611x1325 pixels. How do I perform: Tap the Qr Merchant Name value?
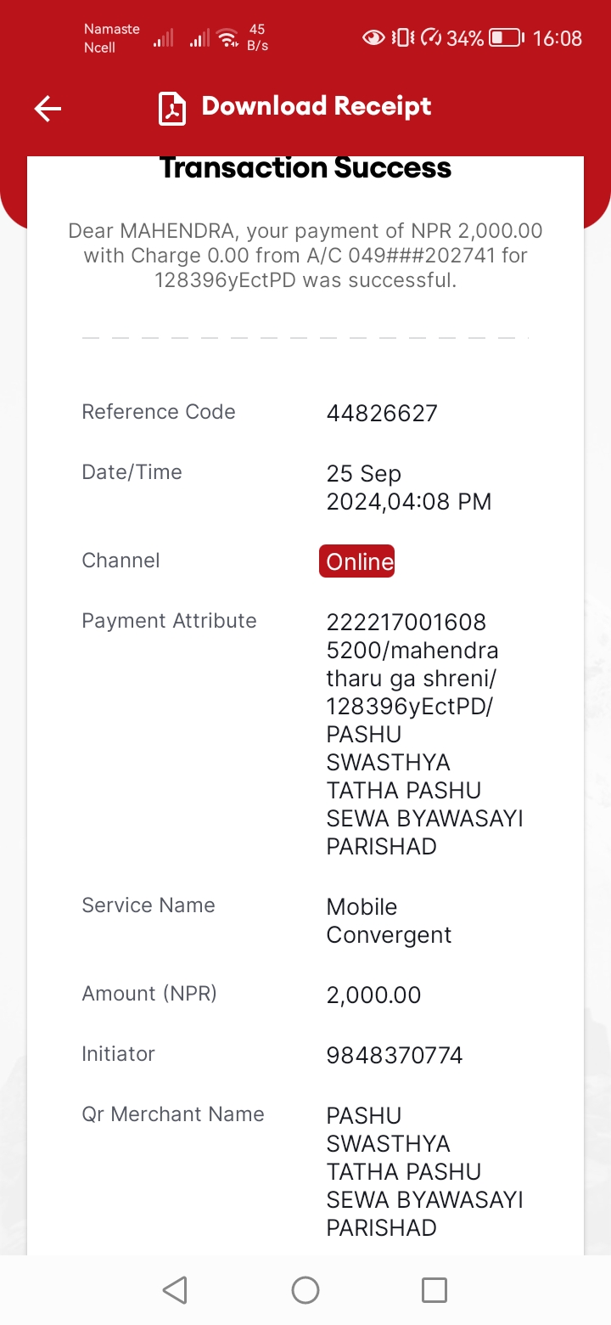pos(425,1171)
